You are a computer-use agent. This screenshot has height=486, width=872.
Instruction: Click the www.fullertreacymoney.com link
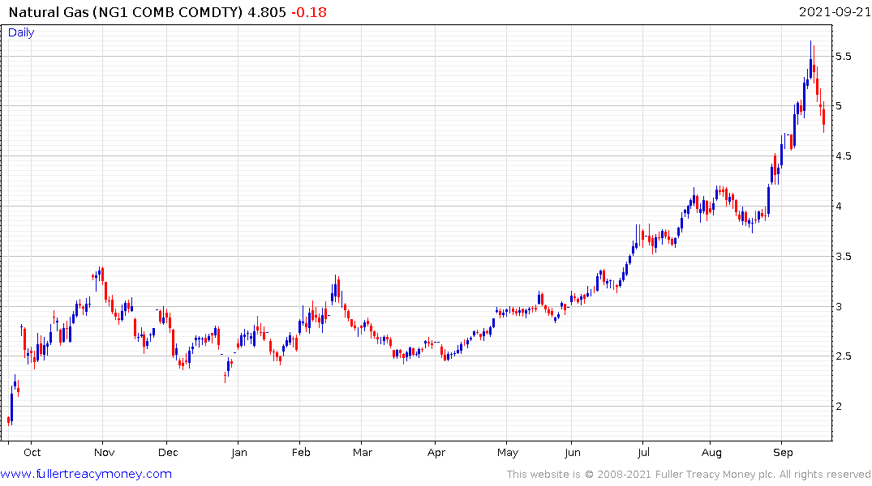[86, 474]
